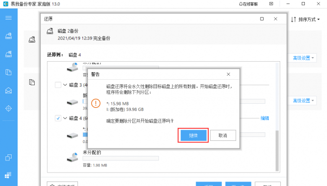Viewport: 327px width, 186px height.
Task: Click the 易我备份专家 app logo icon
Action: [6, 4]
